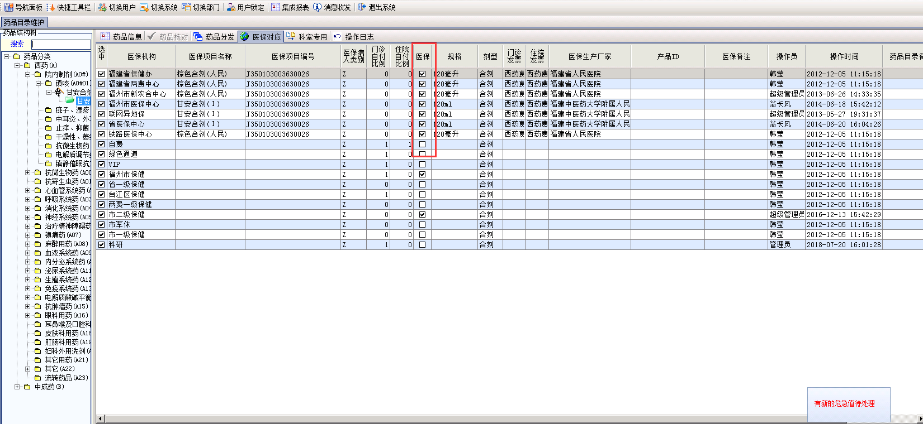Uncheck 医保 checkbox in 福州市保健 row
The image size is (923, 424).
(422, 174)
